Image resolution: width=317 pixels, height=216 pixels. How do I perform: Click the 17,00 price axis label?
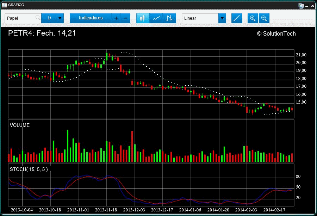[301, 86]
